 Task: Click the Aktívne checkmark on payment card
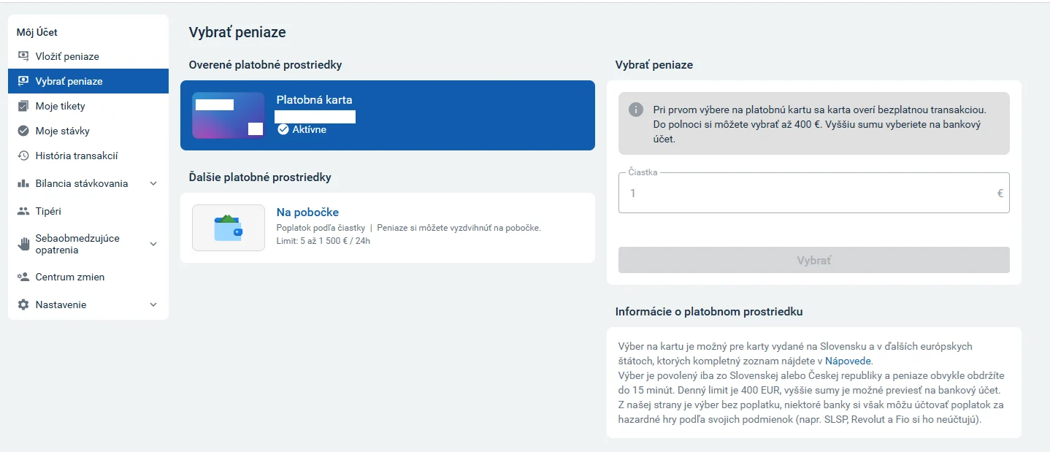pos(283,129)
